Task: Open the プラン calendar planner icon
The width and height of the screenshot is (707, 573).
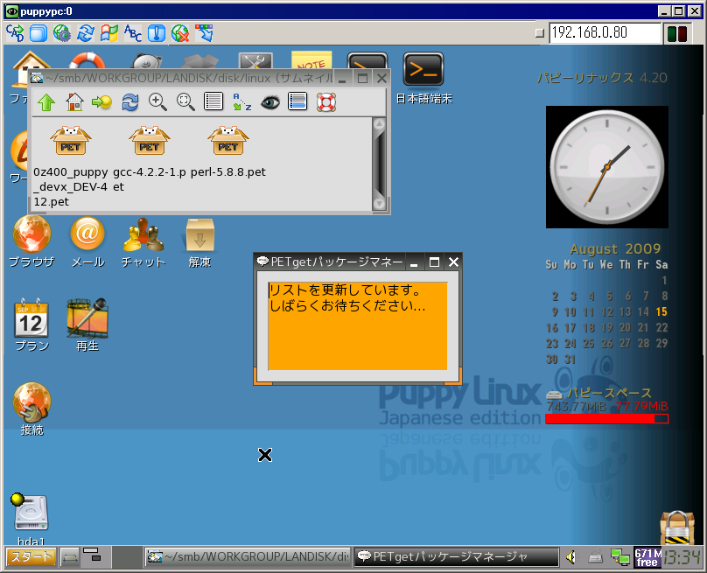Action: [31, 325]
